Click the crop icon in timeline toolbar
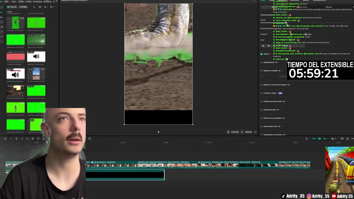 tap(44, 139)
